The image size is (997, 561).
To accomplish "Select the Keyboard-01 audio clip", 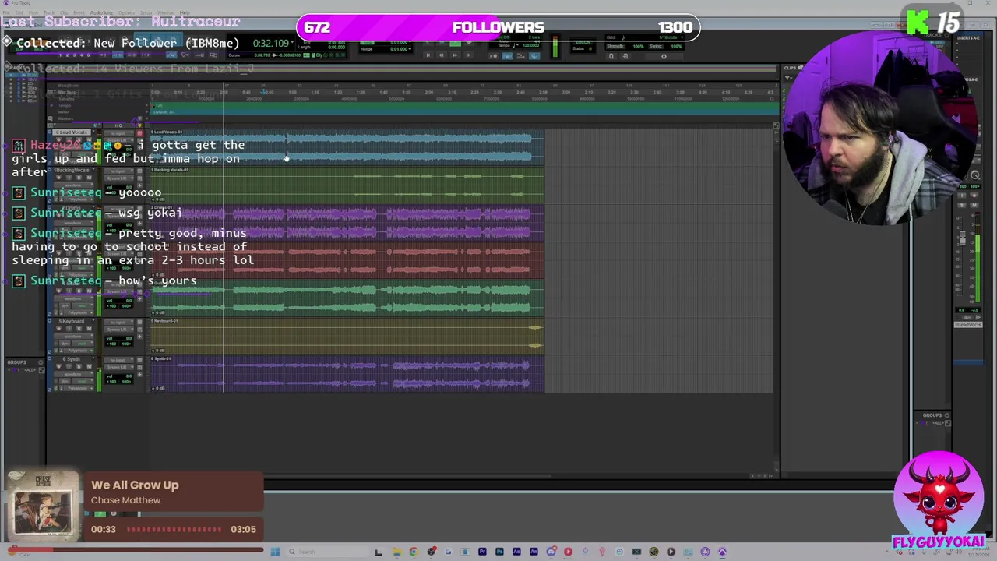I will tap(347, 336).
